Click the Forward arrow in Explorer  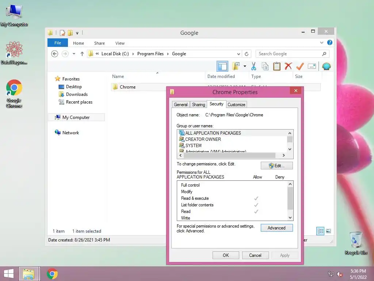[x=65, y=54]
